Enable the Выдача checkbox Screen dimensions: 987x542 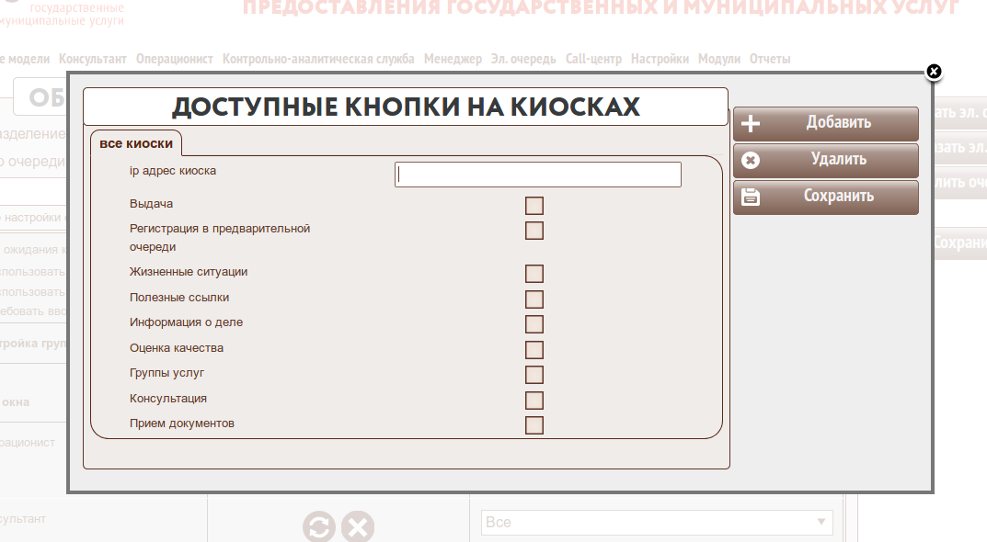(x=534, y=205)
